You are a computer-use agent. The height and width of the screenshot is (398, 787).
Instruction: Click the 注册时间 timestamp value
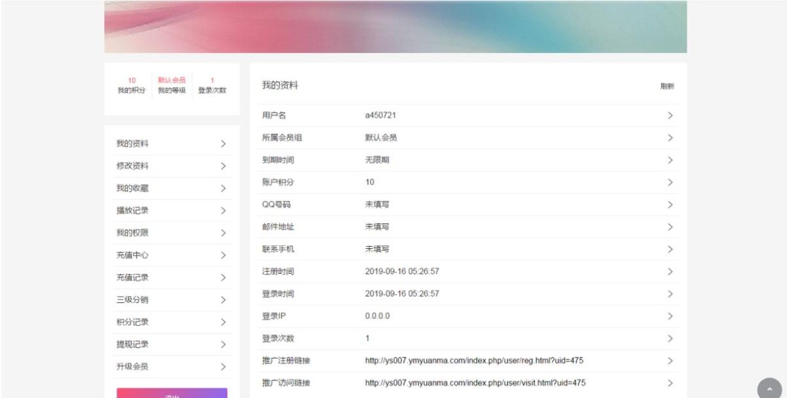[402, 271]
